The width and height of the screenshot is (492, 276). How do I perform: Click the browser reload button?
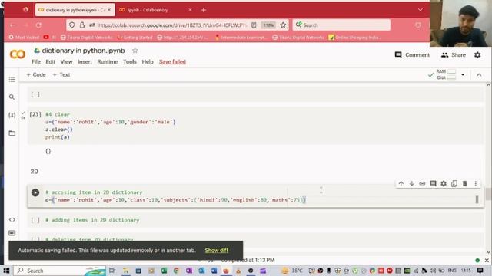(x=38, y=25)
